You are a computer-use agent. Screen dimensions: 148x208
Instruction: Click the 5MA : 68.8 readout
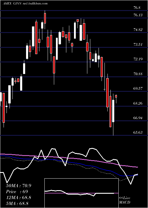[17, 203]
